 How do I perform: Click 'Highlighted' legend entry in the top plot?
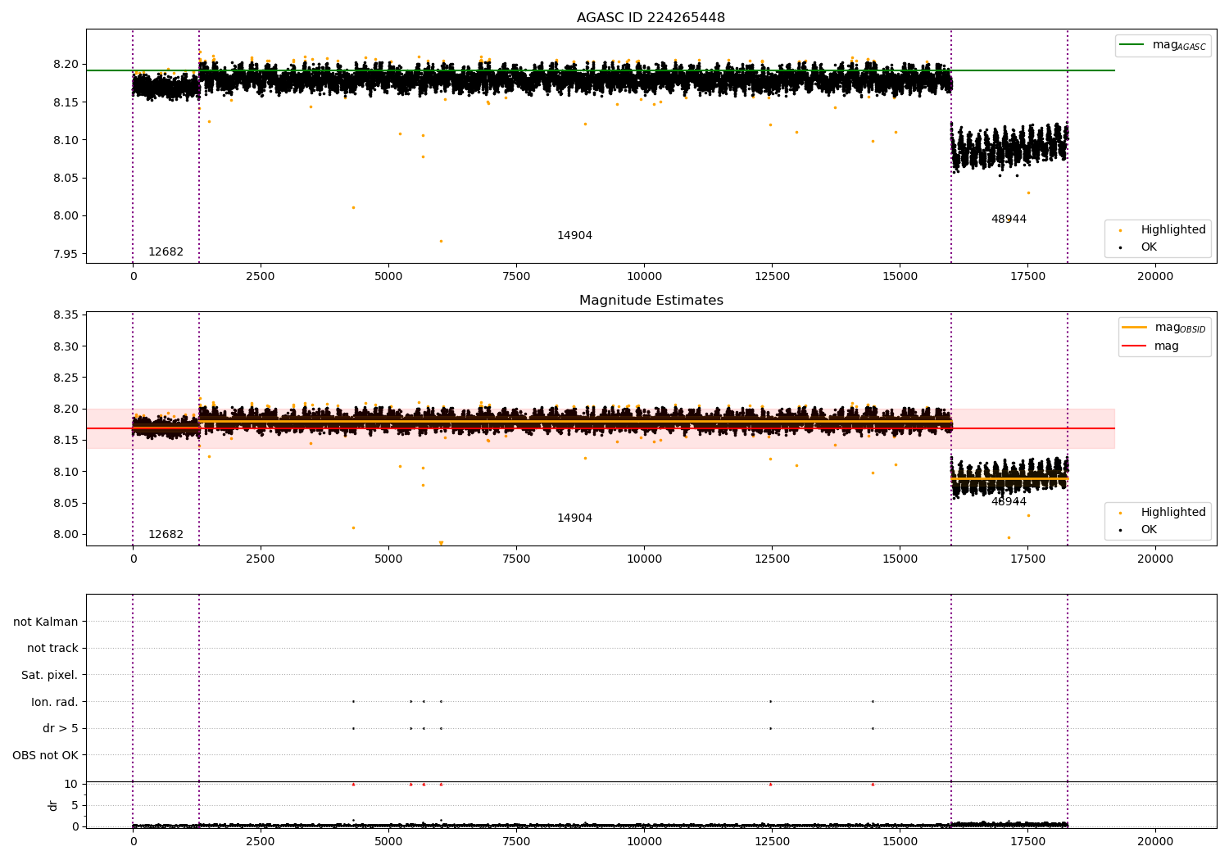tap(1172, 230)
